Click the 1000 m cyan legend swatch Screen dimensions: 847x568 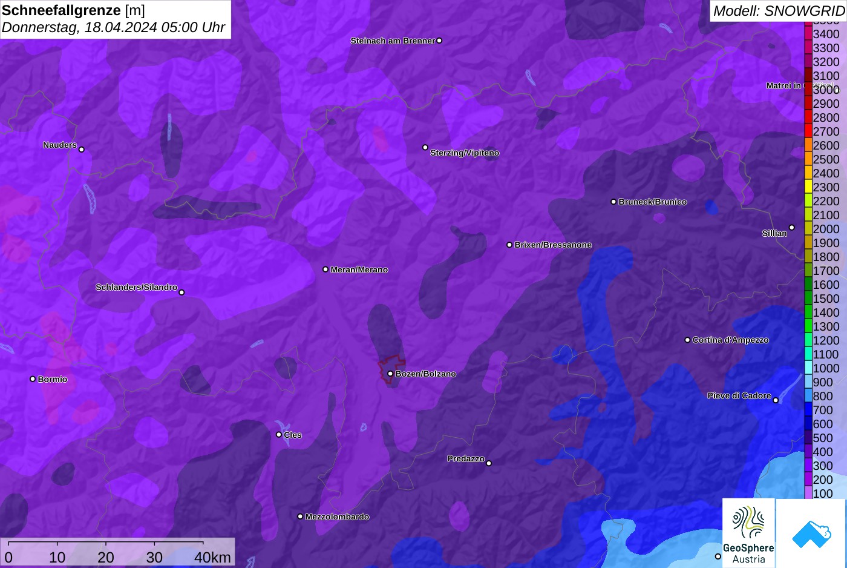(808, 368)
